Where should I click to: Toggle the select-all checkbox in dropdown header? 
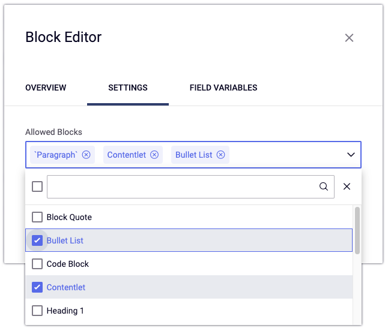[37, 186]
